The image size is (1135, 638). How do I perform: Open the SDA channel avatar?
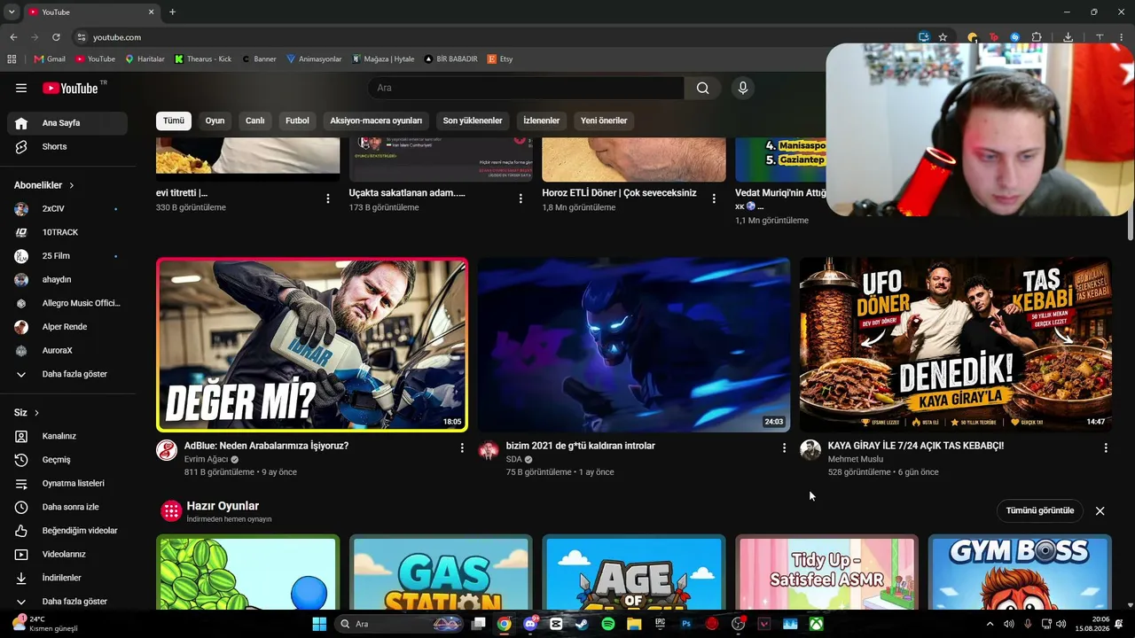[x=489, y=450]
